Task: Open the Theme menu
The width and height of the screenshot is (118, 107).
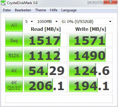Action: click(40, 10)
